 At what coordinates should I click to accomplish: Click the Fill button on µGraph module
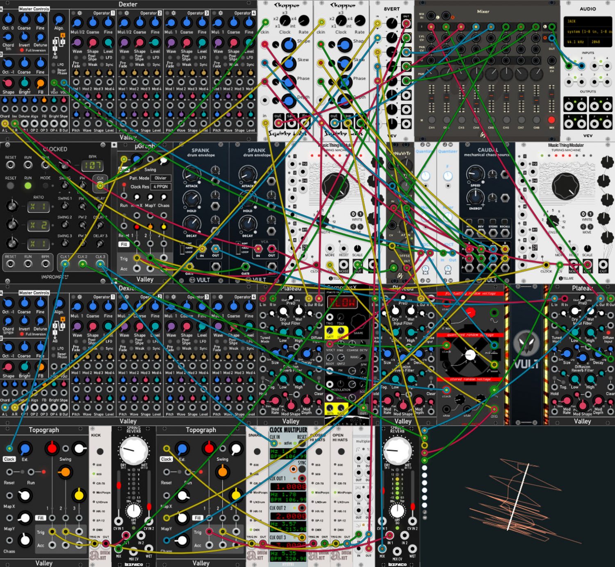124,244
